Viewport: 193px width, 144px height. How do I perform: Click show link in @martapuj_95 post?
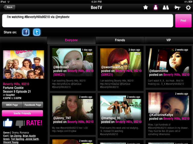coord(128,122)
